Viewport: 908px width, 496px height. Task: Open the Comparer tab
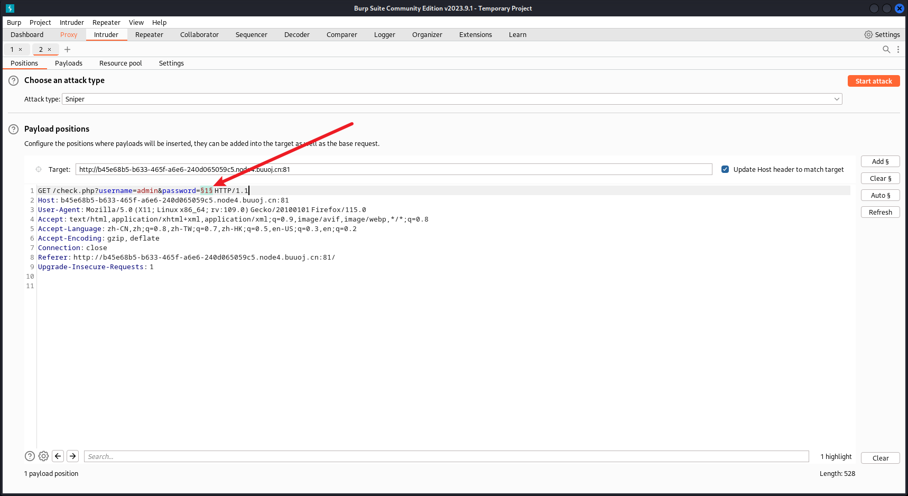tap(342, 34)
